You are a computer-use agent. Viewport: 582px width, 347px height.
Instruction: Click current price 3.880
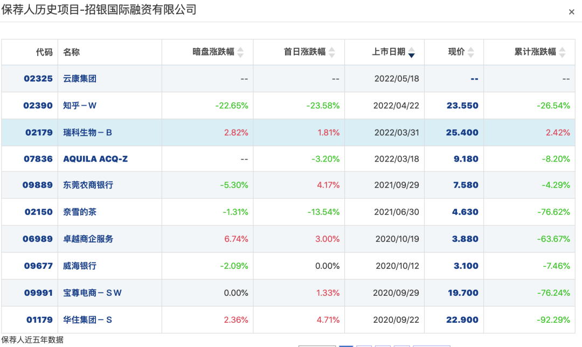[x=465, y=239]
